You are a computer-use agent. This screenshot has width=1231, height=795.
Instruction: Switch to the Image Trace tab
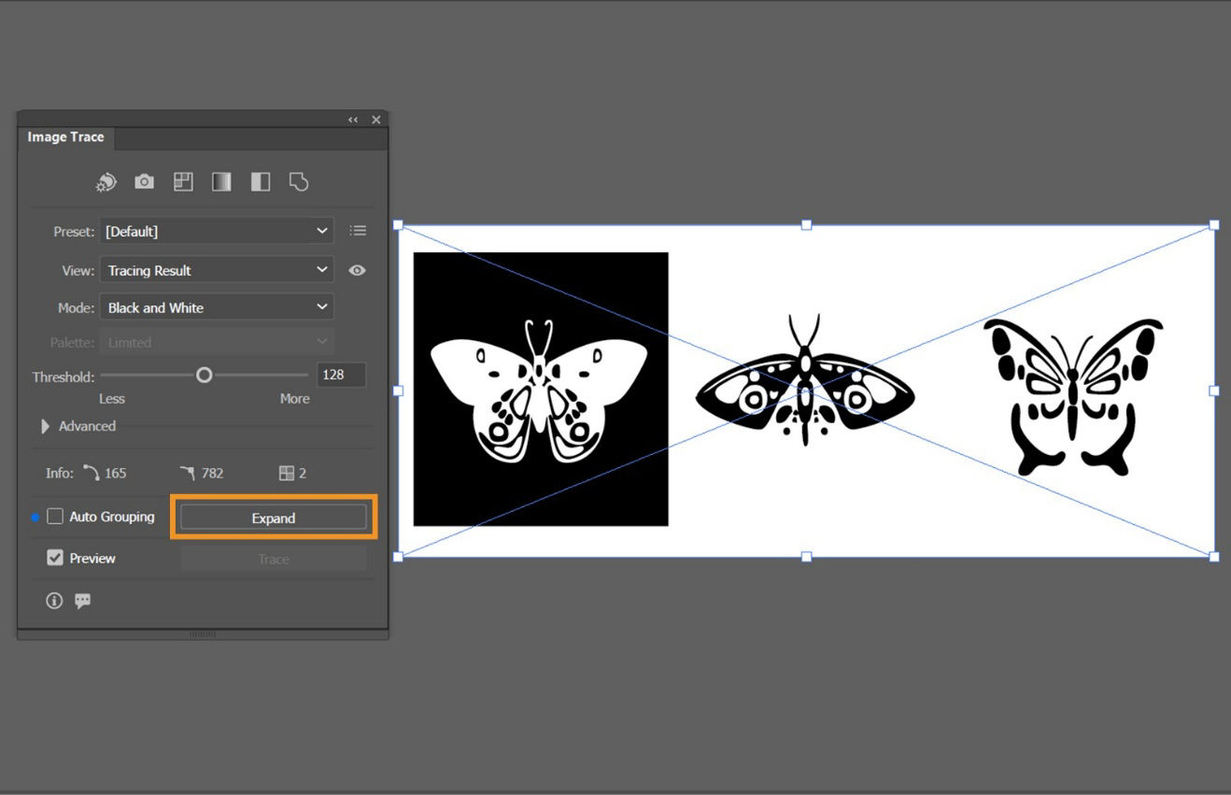click(x=65, y=136)
